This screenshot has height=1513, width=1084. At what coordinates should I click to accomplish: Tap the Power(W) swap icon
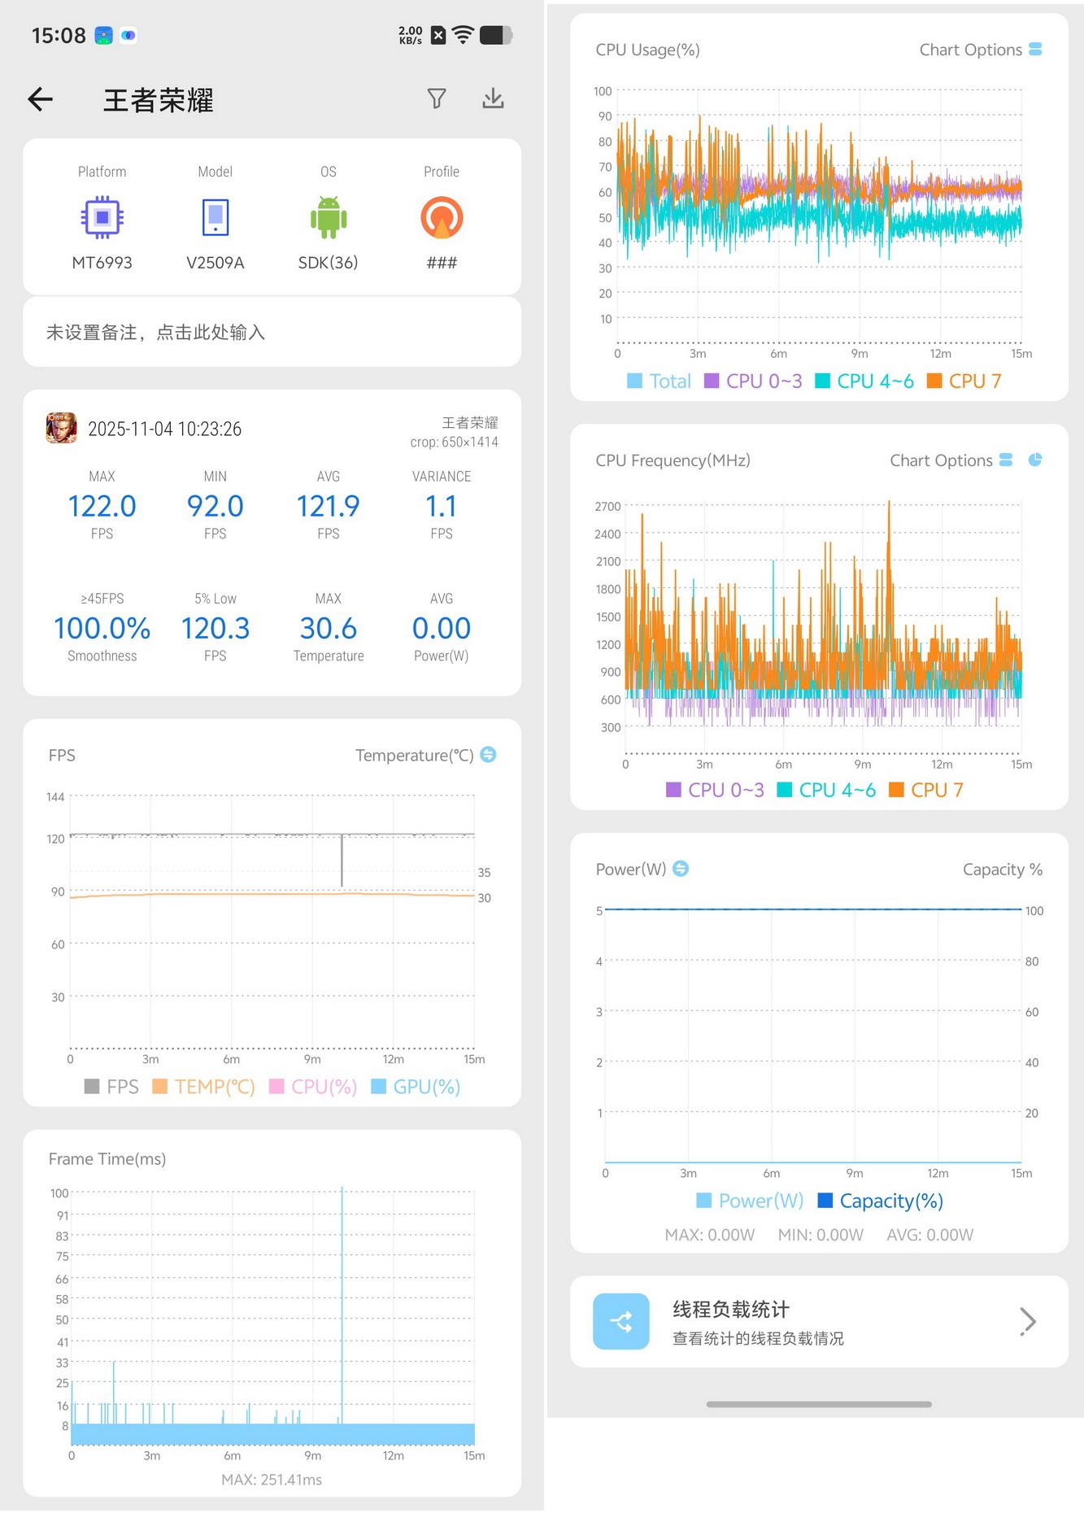click(x=681, y=869)
